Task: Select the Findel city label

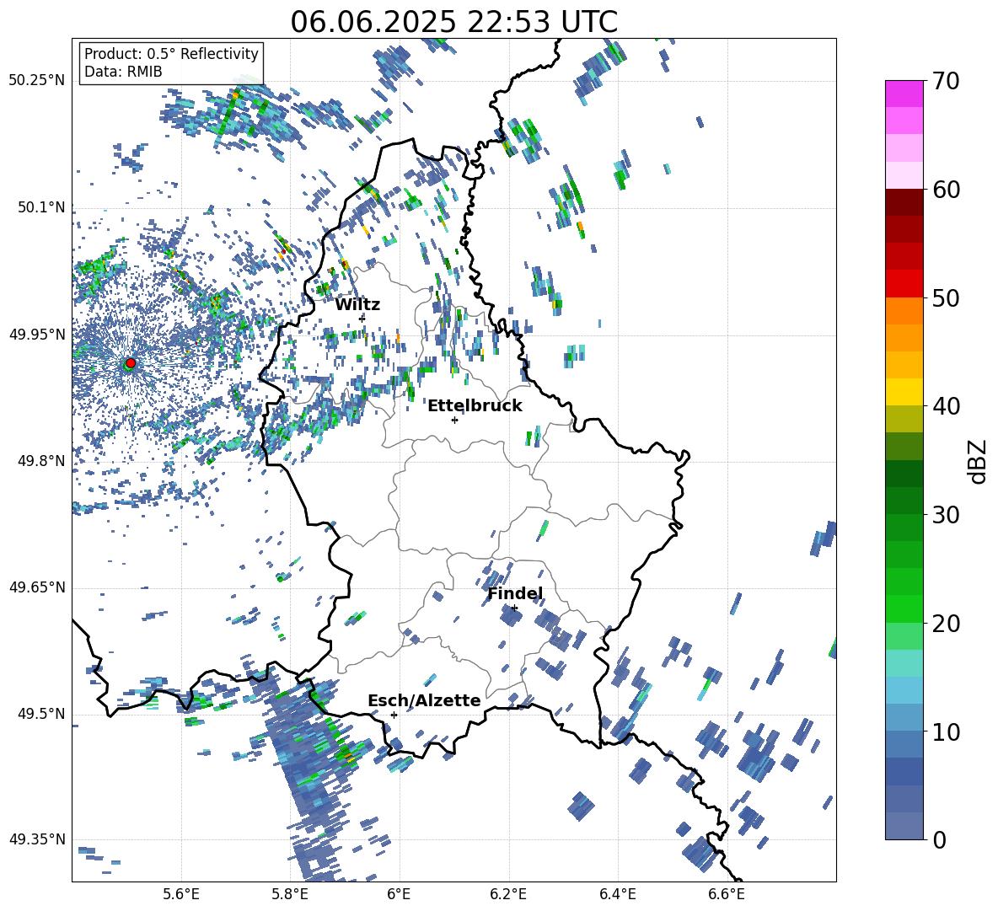Action: click(x=515, y=593)
